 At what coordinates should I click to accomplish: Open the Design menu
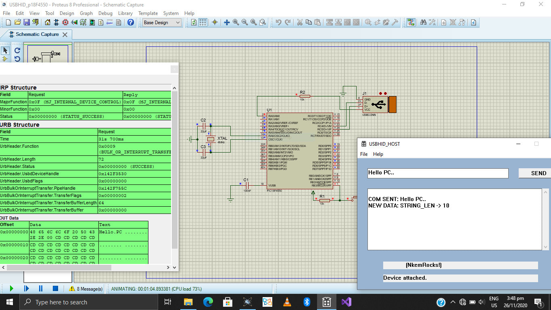tap(67, 13)
